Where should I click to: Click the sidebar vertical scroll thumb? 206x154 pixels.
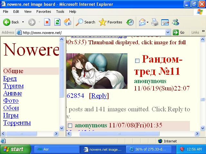(61, 70)
